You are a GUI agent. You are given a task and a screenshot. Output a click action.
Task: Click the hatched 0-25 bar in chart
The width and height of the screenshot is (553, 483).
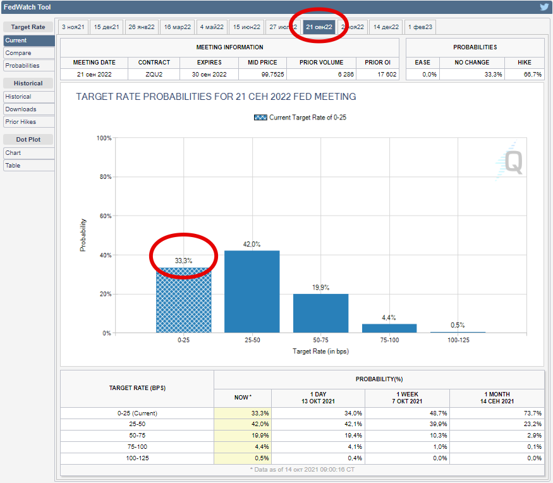click(184, 300)
